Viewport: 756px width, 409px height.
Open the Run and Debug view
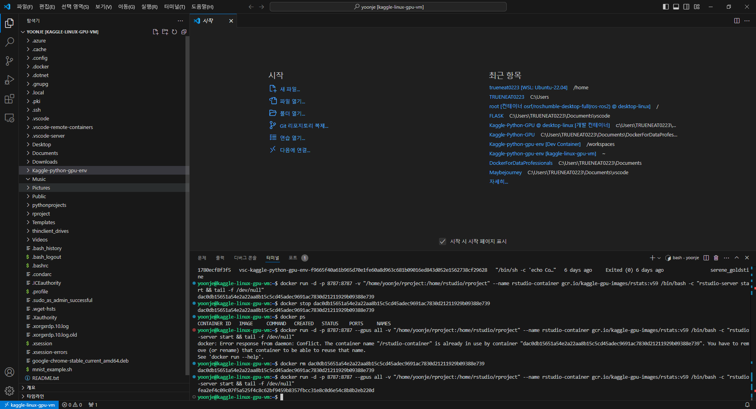click(9, 80)
